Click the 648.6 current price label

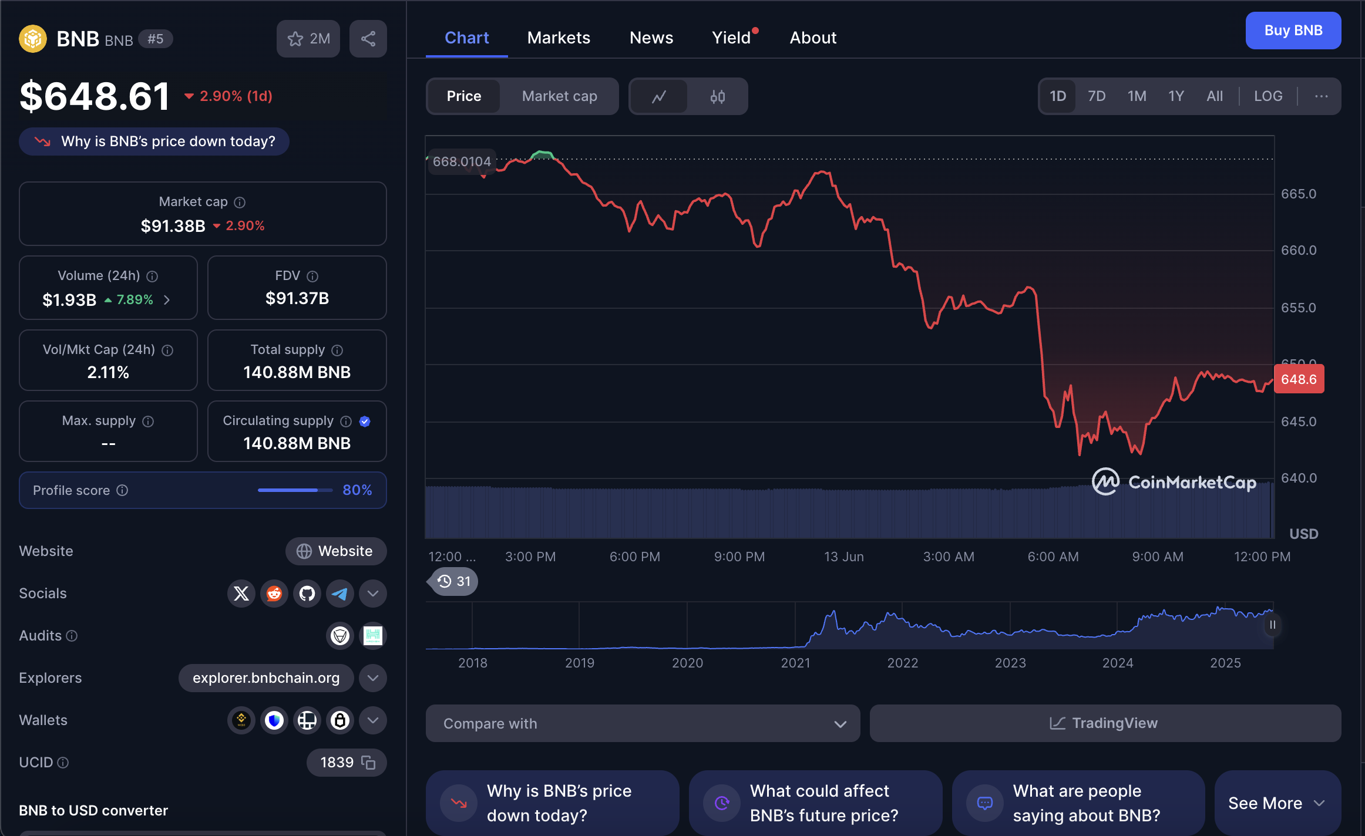click(1299, 379)
